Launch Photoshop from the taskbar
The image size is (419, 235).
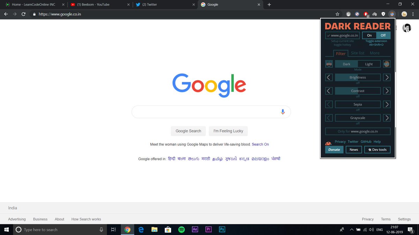222,229
